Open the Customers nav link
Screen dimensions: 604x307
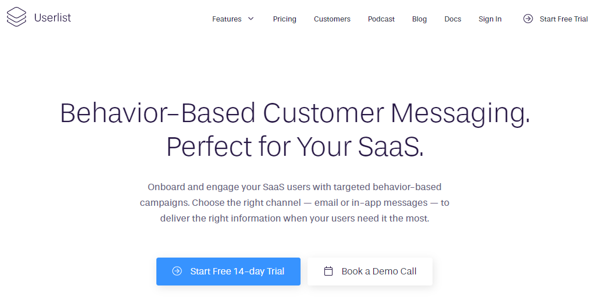pos(332,19)
